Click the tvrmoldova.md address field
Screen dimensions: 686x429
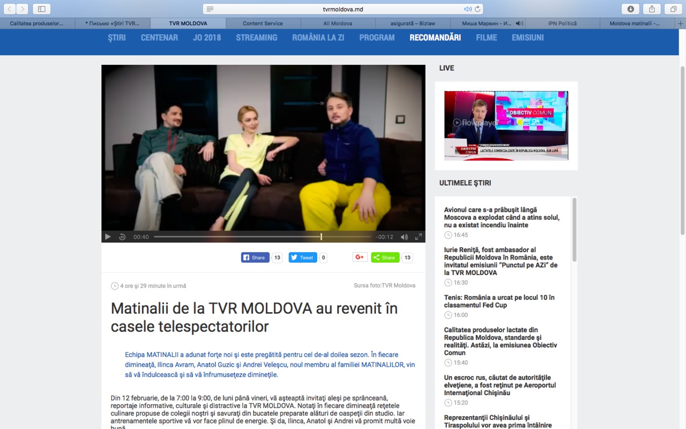pyautogui.click(x=343, y=9)
